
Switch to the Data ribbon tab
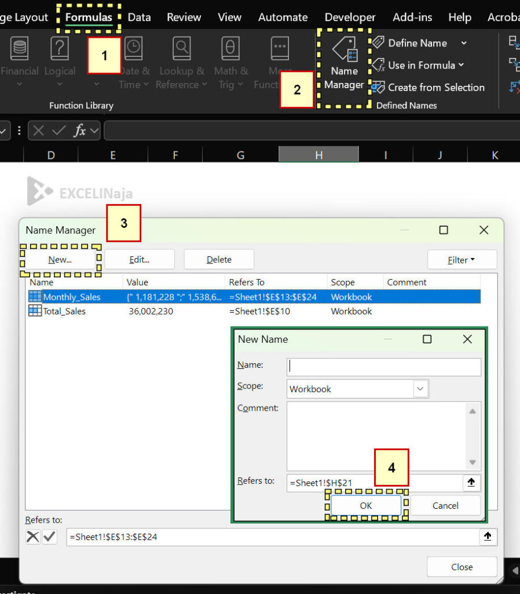point(139,17)
